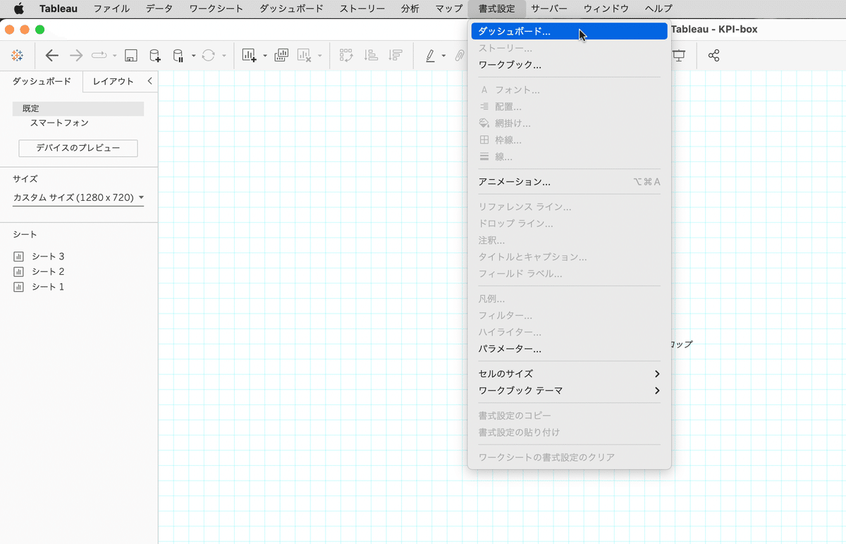Screen dimensions: 846x544
Task: Click the undo back arrow
Action: [51, 56]
